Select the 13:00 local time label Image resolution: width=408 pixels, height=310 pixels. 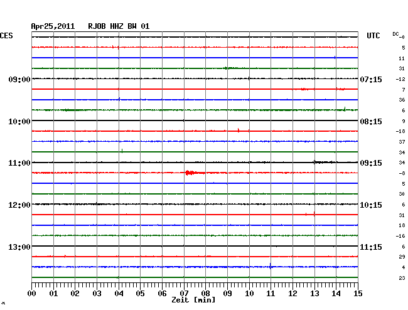[x=19, y=247]
